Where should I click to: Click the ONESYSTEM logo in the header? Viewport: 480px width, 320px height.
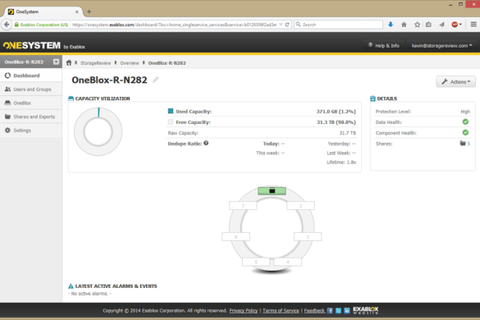pyautogui.click(x=32, y=46)
